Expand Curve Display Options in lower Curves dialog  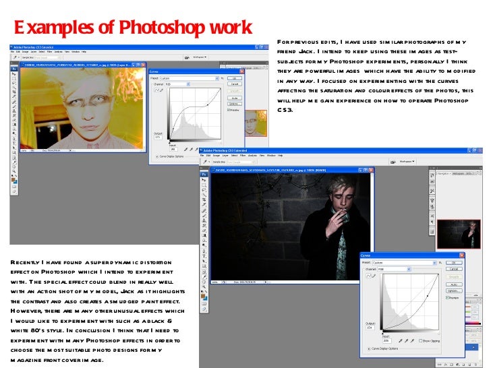[x=369, y=348]
